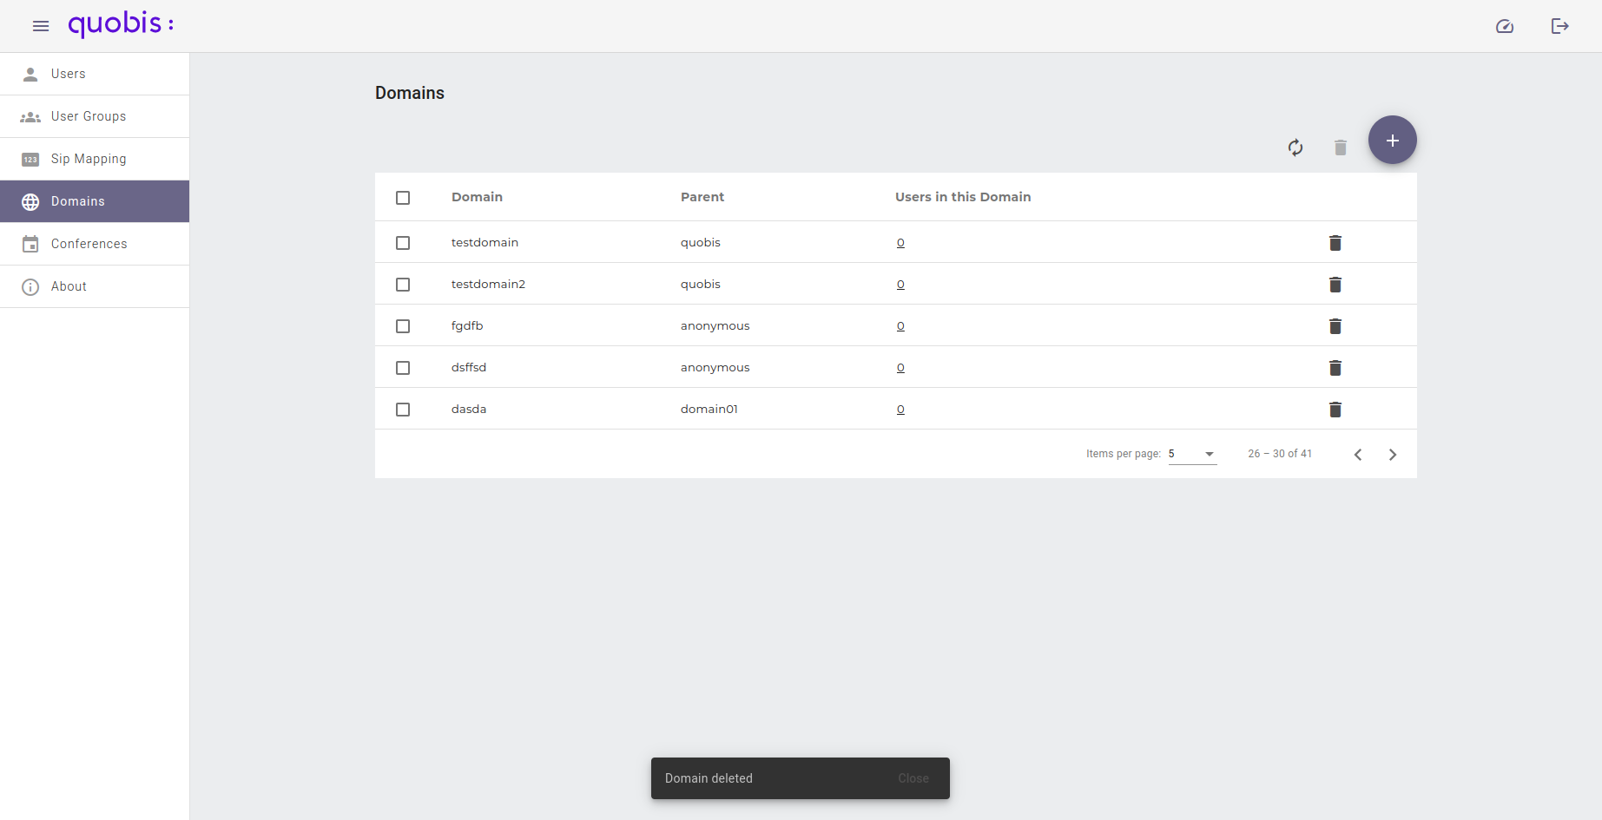1602x820 pixels.
Task: Click the Domain deleted message text
Action: [709, 778]
